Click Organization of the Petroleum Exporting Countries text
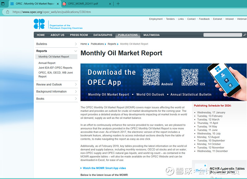The image size is (247, 179). (x=66, y=27)
